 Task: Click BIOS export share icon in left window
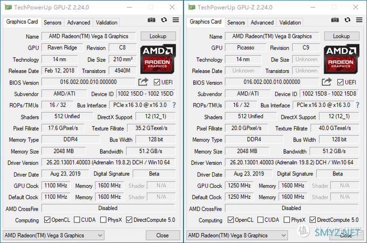tap(143, 82)
